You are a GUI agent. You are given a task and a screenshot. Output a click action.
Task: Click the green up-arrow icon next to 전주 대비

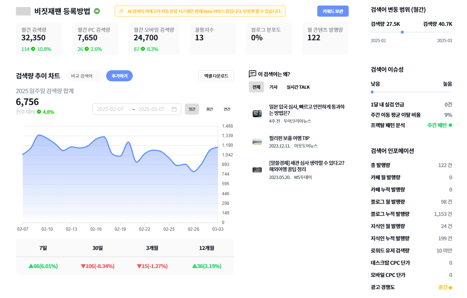pyautogui.click(x=39, y=112)
